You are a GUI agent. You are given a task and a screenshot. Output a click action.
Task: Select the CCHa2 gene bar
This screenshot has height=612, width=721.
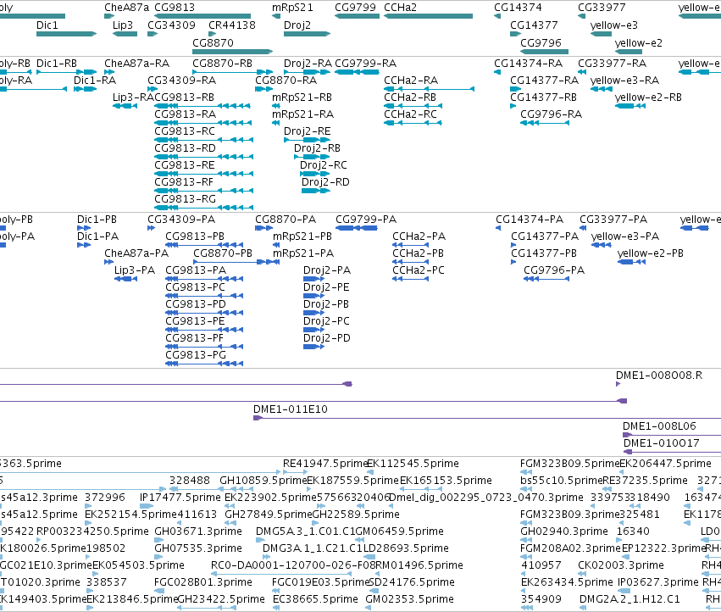pos(428,16)
